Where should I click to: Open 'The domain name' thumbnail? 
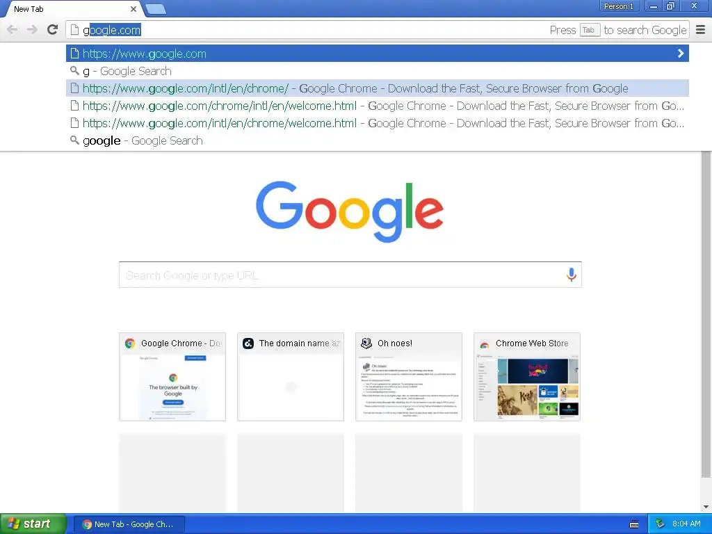[291, 377]
